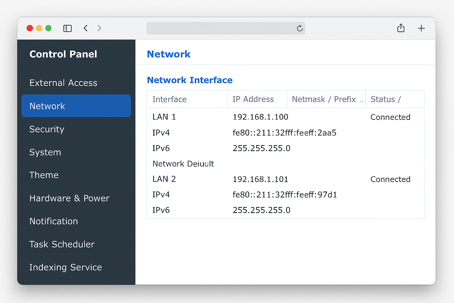Open the System settings section
The image size is (454, 303).
pos(45,152)
